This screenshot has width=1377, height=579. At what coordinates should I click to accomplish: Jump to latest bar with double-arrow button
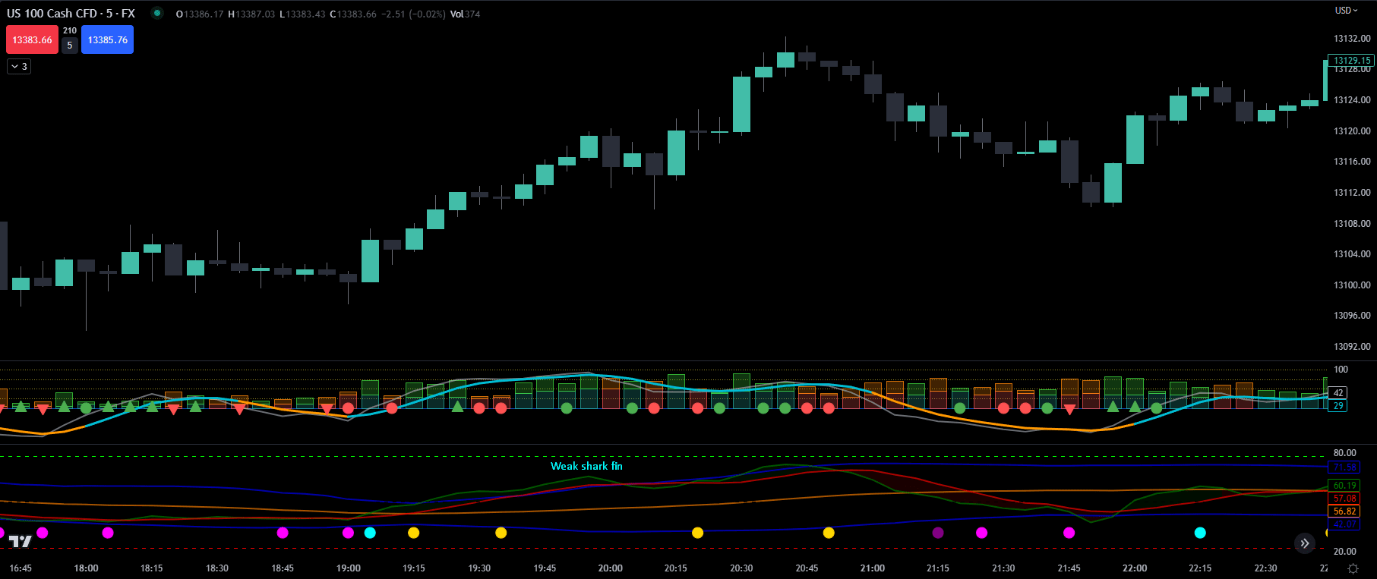click(1304, 543)
